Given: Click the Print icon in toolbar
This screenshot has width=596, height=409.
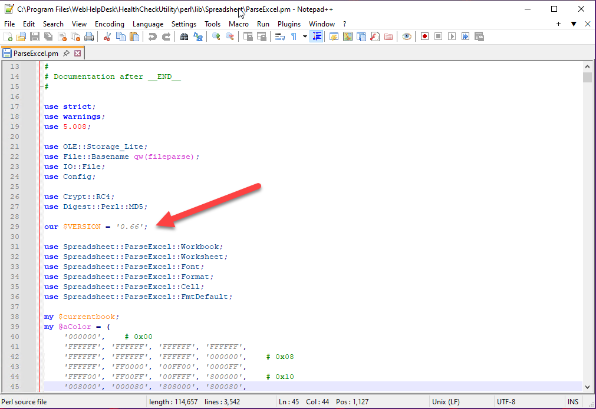Looking at the screenshot, I should [x=89, y=36].
